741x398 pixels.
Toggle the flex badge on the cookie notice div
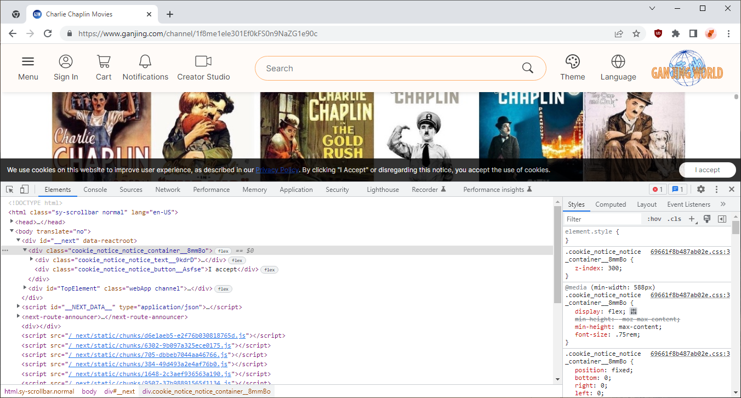point(223,250)
